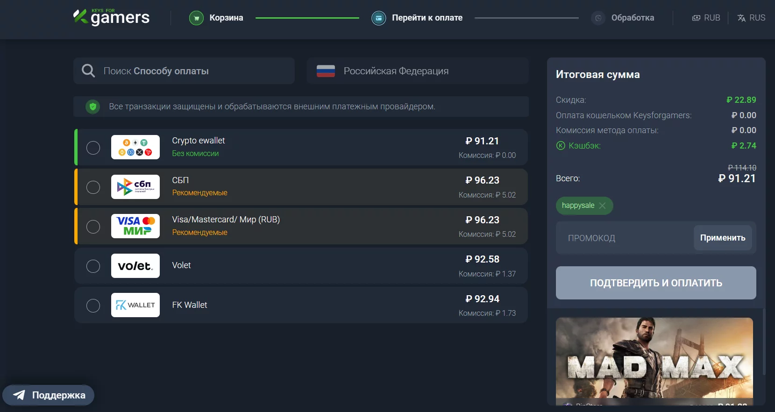775x412 pixels.
Task: Click the blue payment card step icon
Action: click(378, 18)
